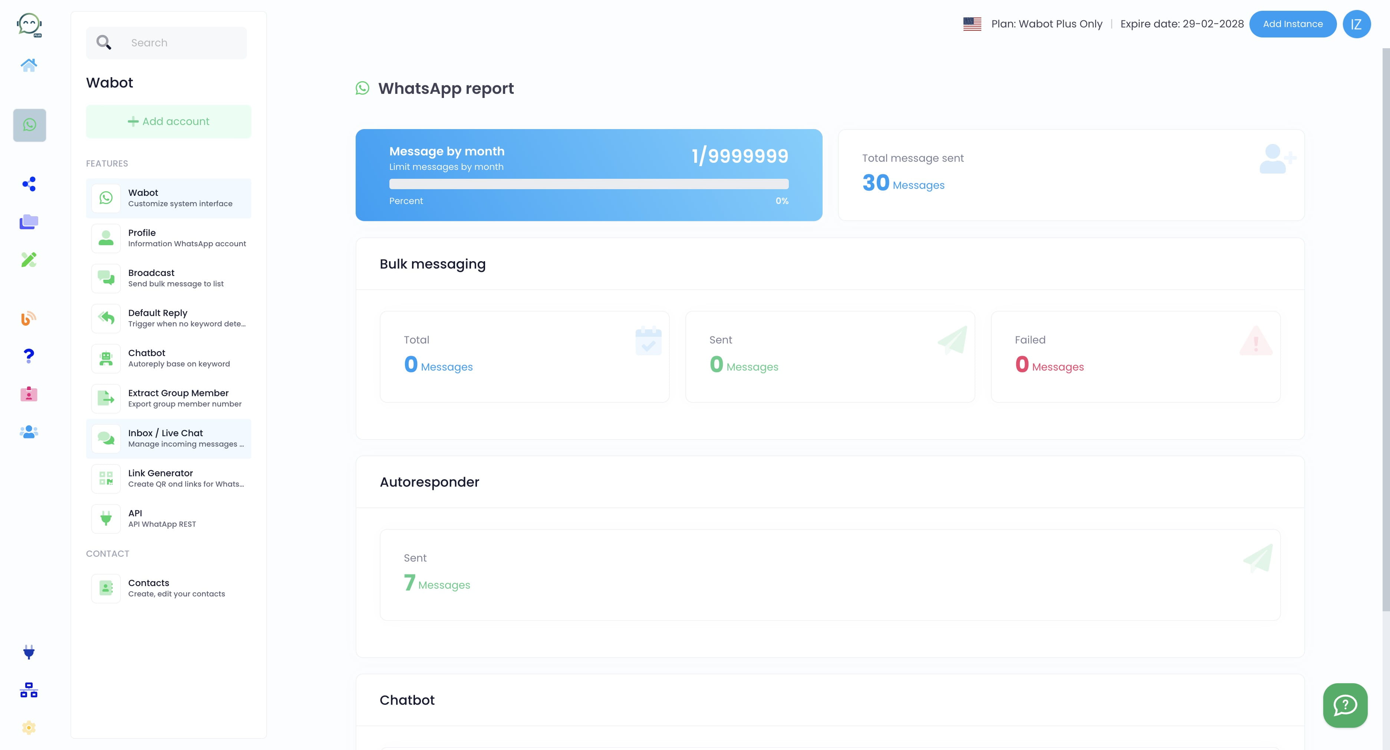1390x750 pixels.
Task: Open the blue users group icon
Action: 29,432
